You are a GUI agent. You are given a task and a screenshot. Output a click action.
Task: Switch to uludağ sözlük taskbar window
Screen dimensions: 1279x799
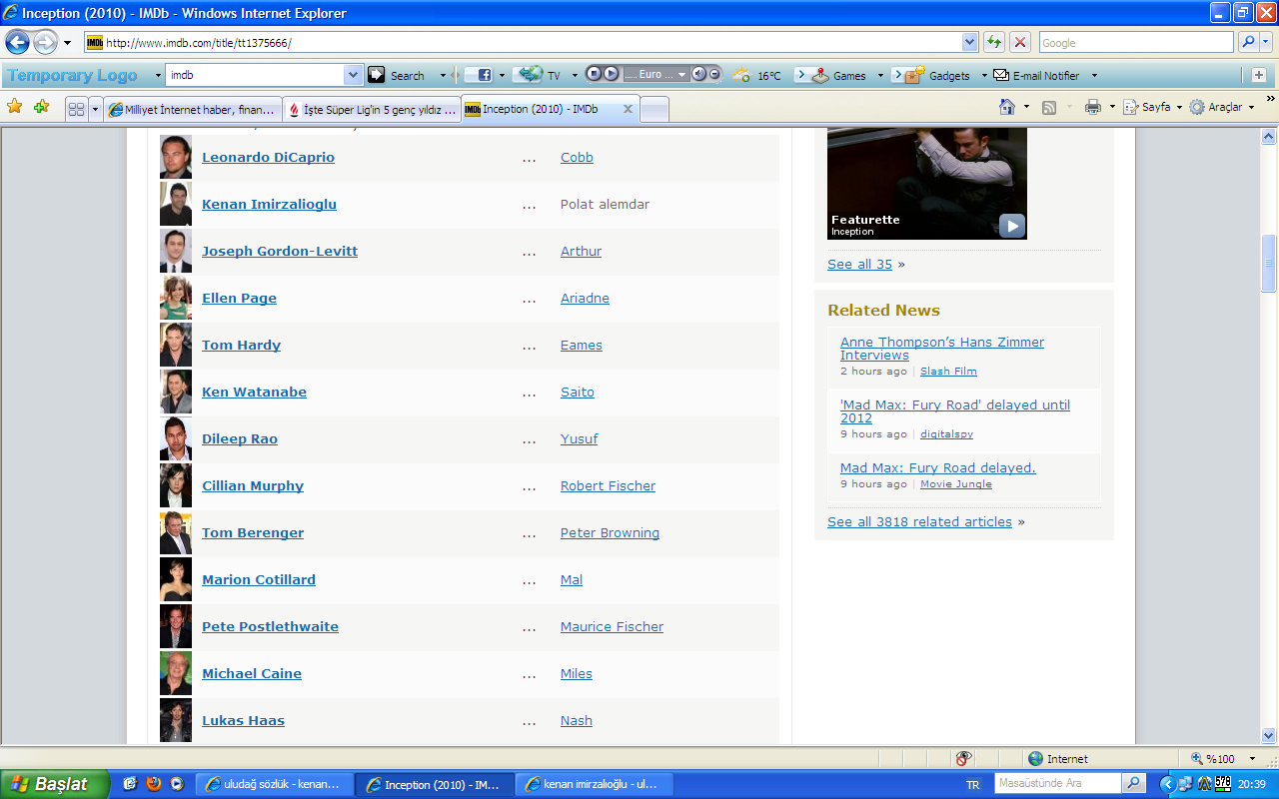pyautogui.click(x=274, y=784)
